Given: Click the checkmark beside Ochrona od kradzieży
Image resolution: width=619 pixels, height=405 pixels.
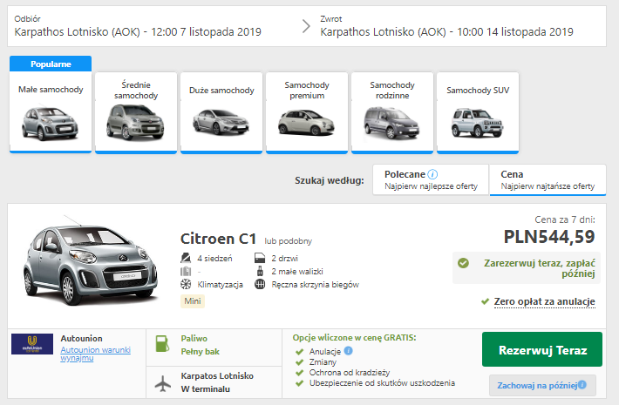Looking at the screenshot, I should 300,372.
